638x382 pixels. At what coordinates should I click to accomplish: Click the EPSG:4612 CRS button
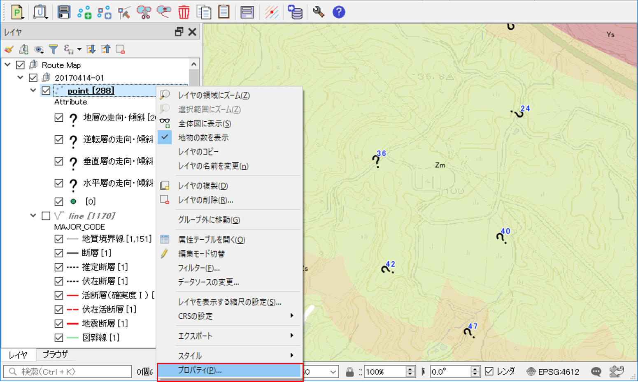553,372
